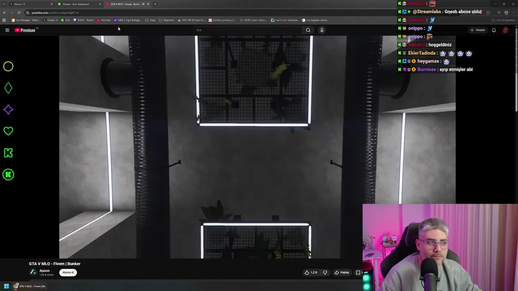This screenshot has width=518, height=291.
Task: Go forward in browser history
Action: click(11, 13)
